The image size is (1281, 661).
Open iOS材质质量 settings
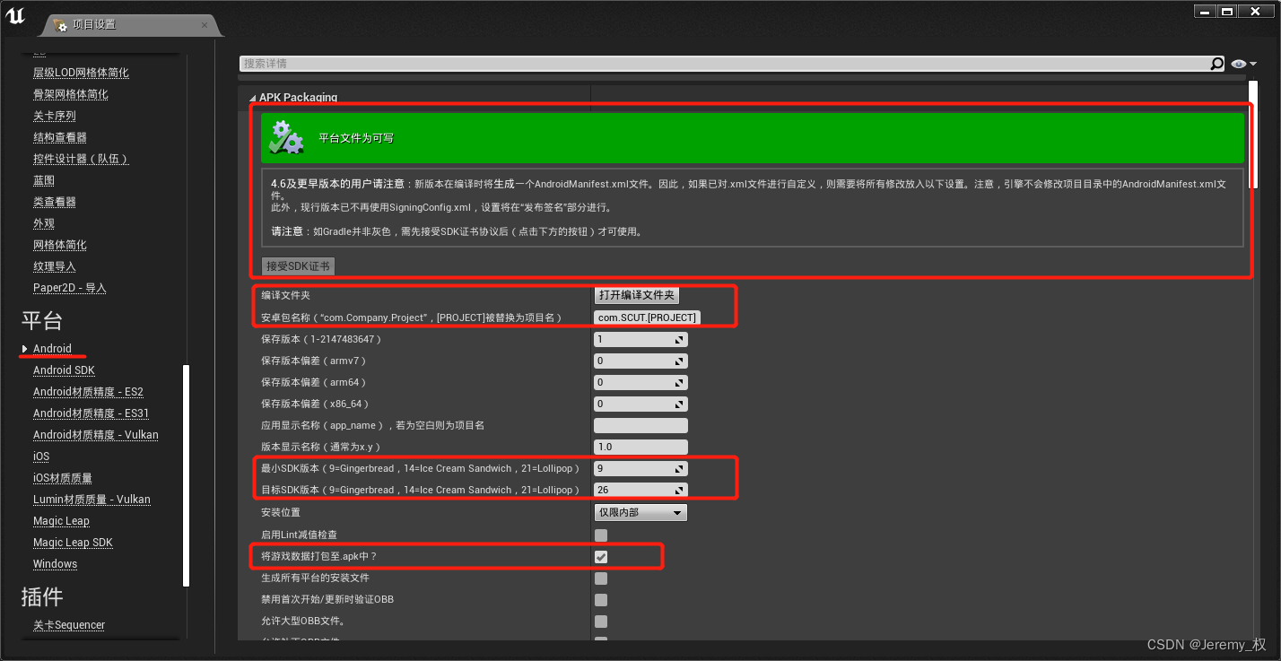click(62, 478)
